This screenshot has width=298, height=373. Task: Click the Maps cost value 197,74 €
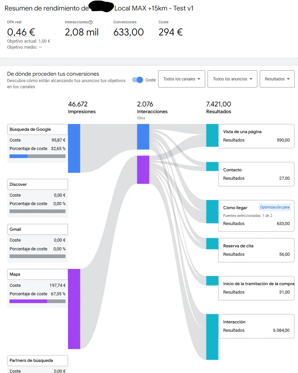click(x=58, y=285)
